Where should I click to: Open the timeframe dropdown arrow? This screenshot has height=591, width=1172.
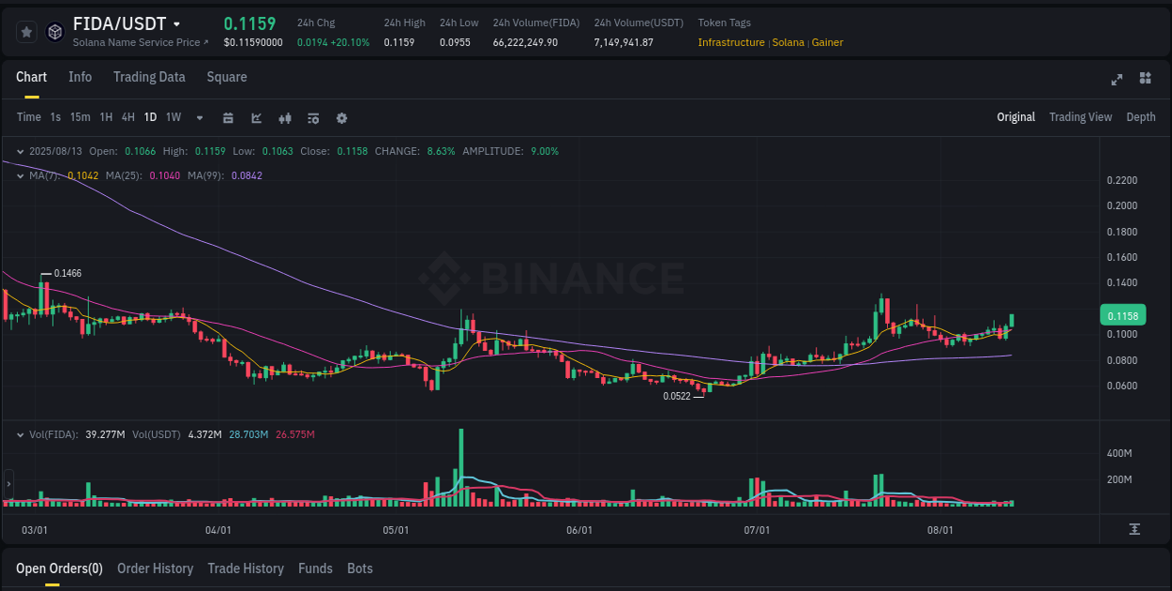point(199,117)
